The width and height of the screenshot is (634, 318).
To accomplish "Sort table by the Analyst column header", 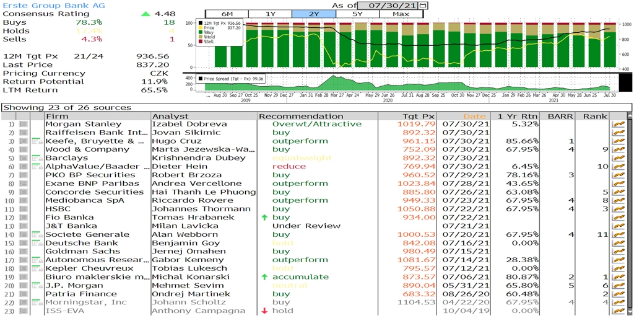I will tap(204, 116).
